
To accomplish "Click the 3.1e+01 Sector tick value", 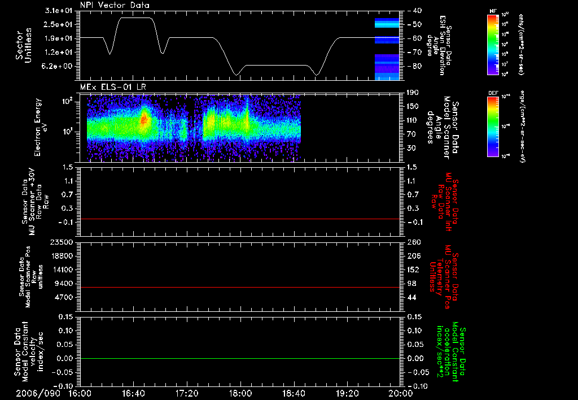I will click(59, 11).
